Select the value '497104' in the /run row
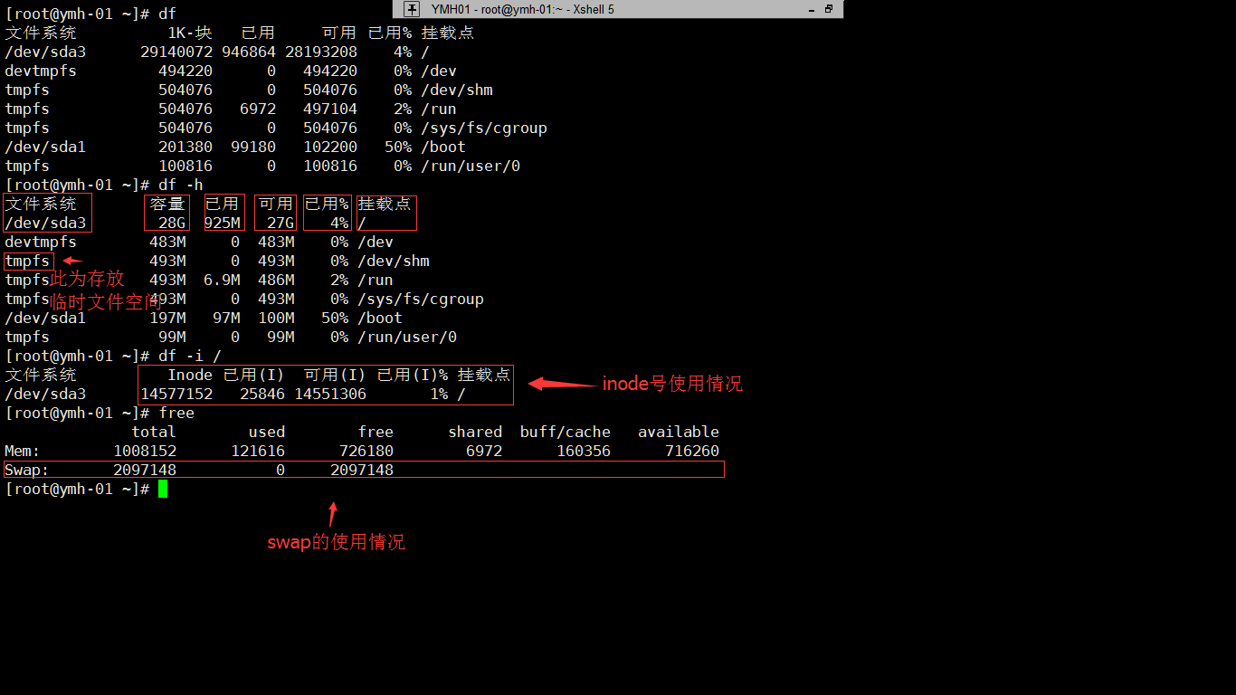 click(330, 109)
